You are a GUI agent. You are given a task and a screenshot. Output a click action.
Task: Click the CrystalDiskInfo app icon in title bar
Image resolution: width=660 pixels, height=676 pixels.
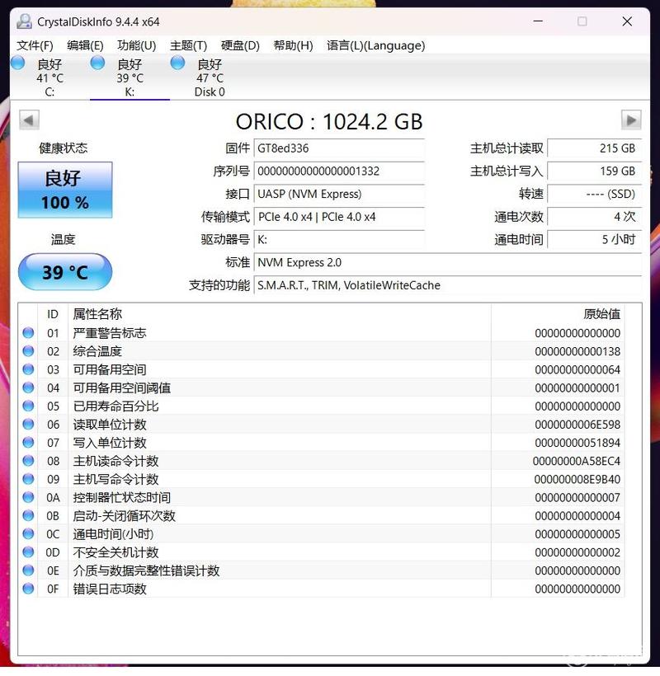24,21
